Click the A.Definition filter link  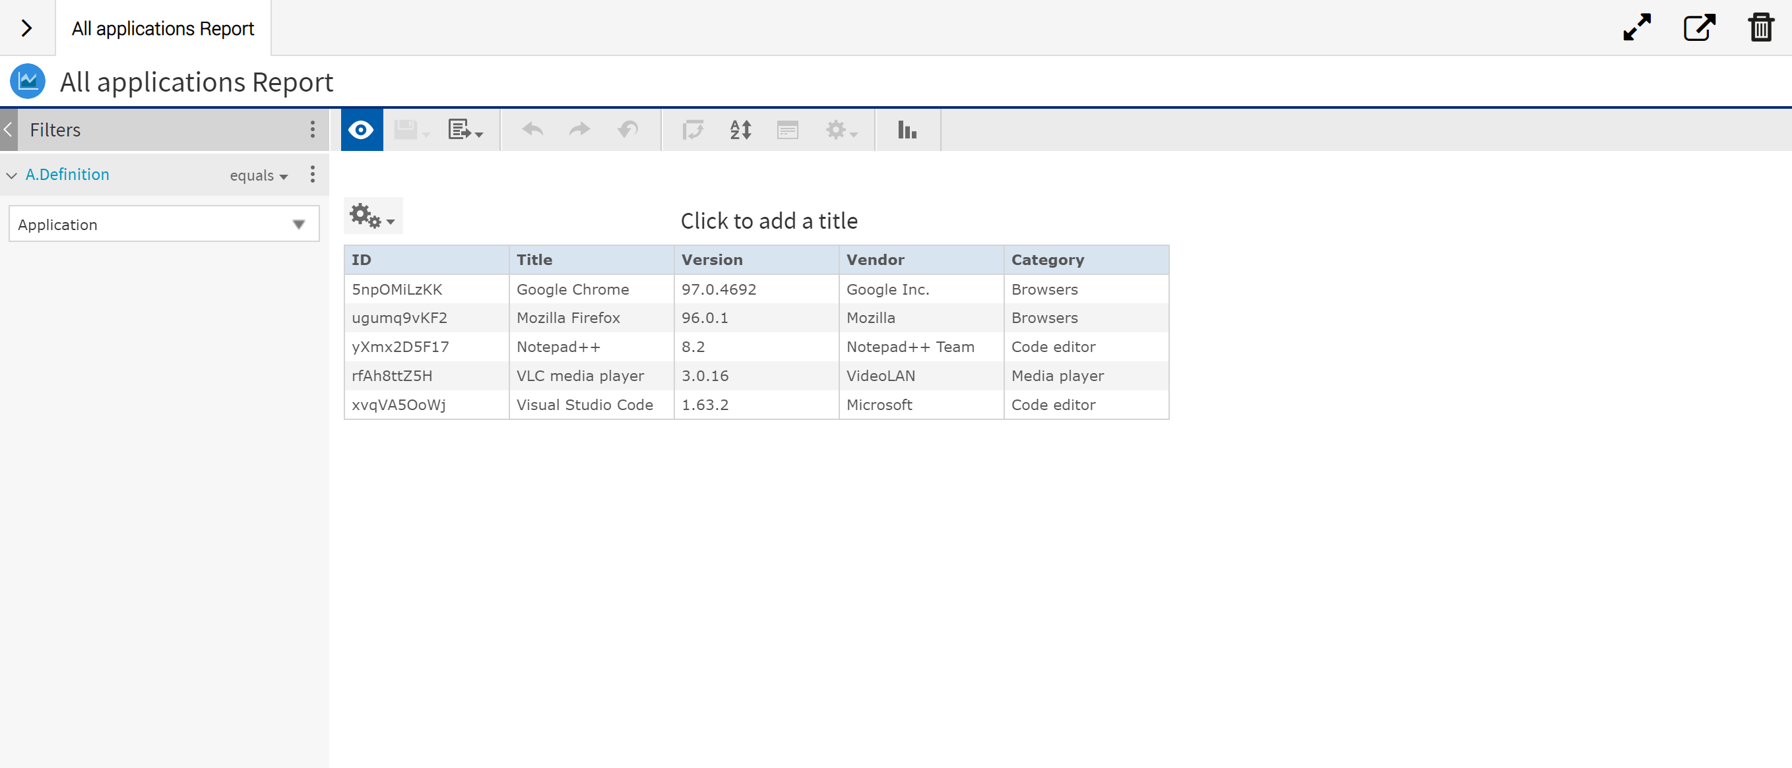click(x=67, y=175)
